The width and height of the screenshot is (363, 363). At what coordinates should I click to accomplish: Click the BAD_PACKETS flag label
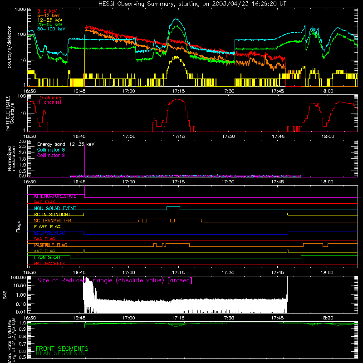coord(49,263)
